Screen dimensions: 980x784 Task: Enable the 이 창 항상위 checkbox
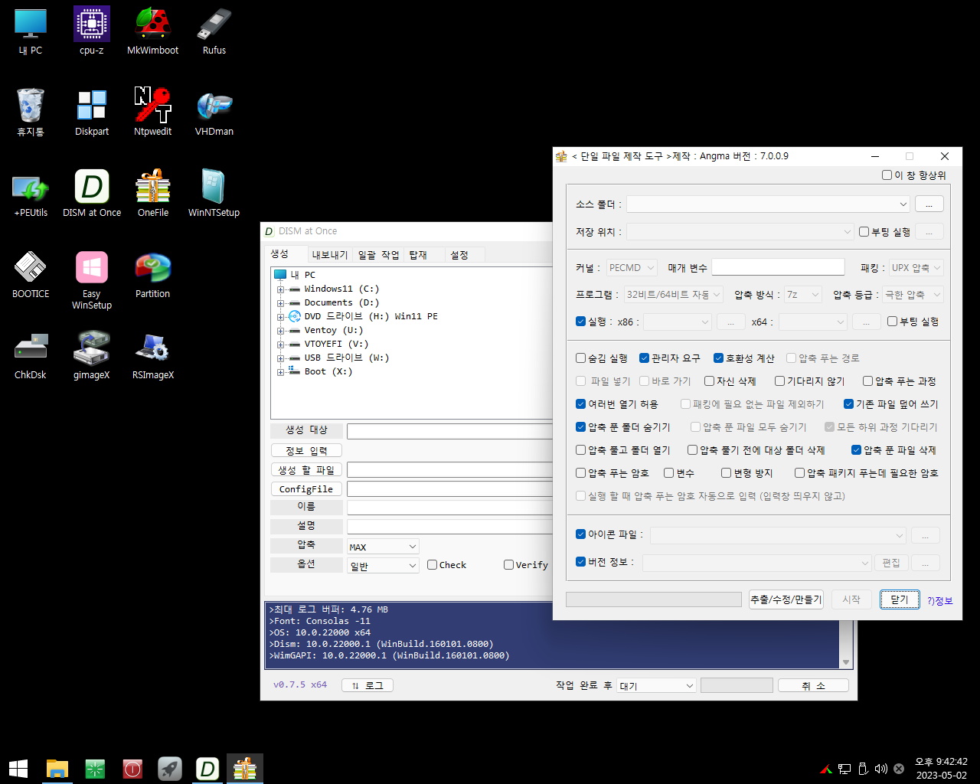887,175
